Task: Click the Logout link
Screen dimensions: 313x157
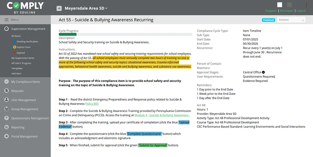Action: tap(301, 11)
